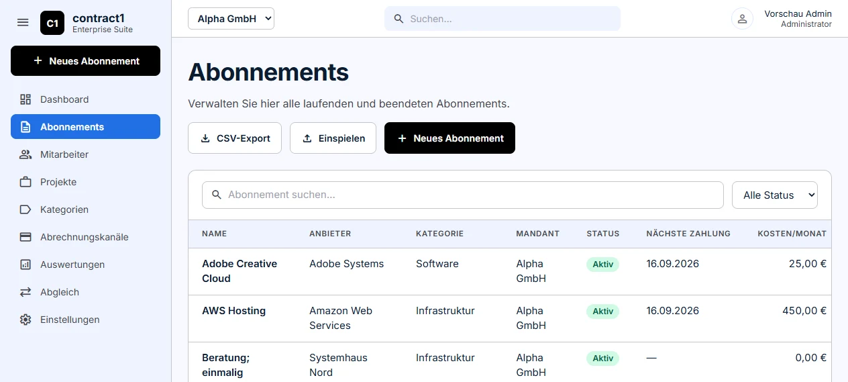
Task: Click Neues Abonnement button beside Einspielen
Action: pyautogui.click(x=449, y=138)
